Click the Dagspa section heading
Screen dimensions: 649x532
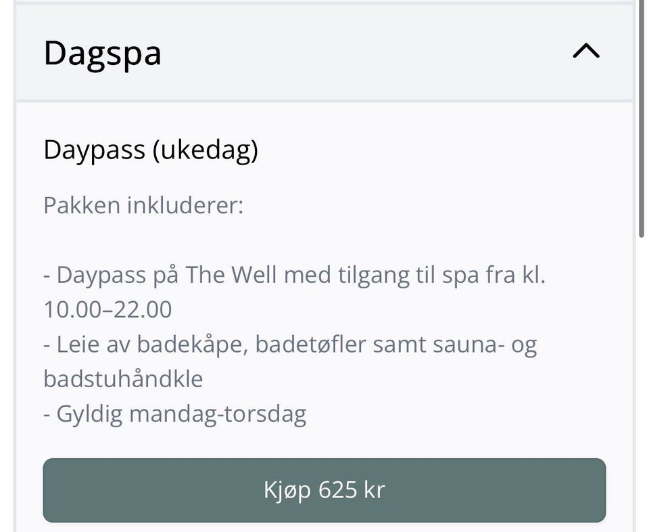click(103, 53)
